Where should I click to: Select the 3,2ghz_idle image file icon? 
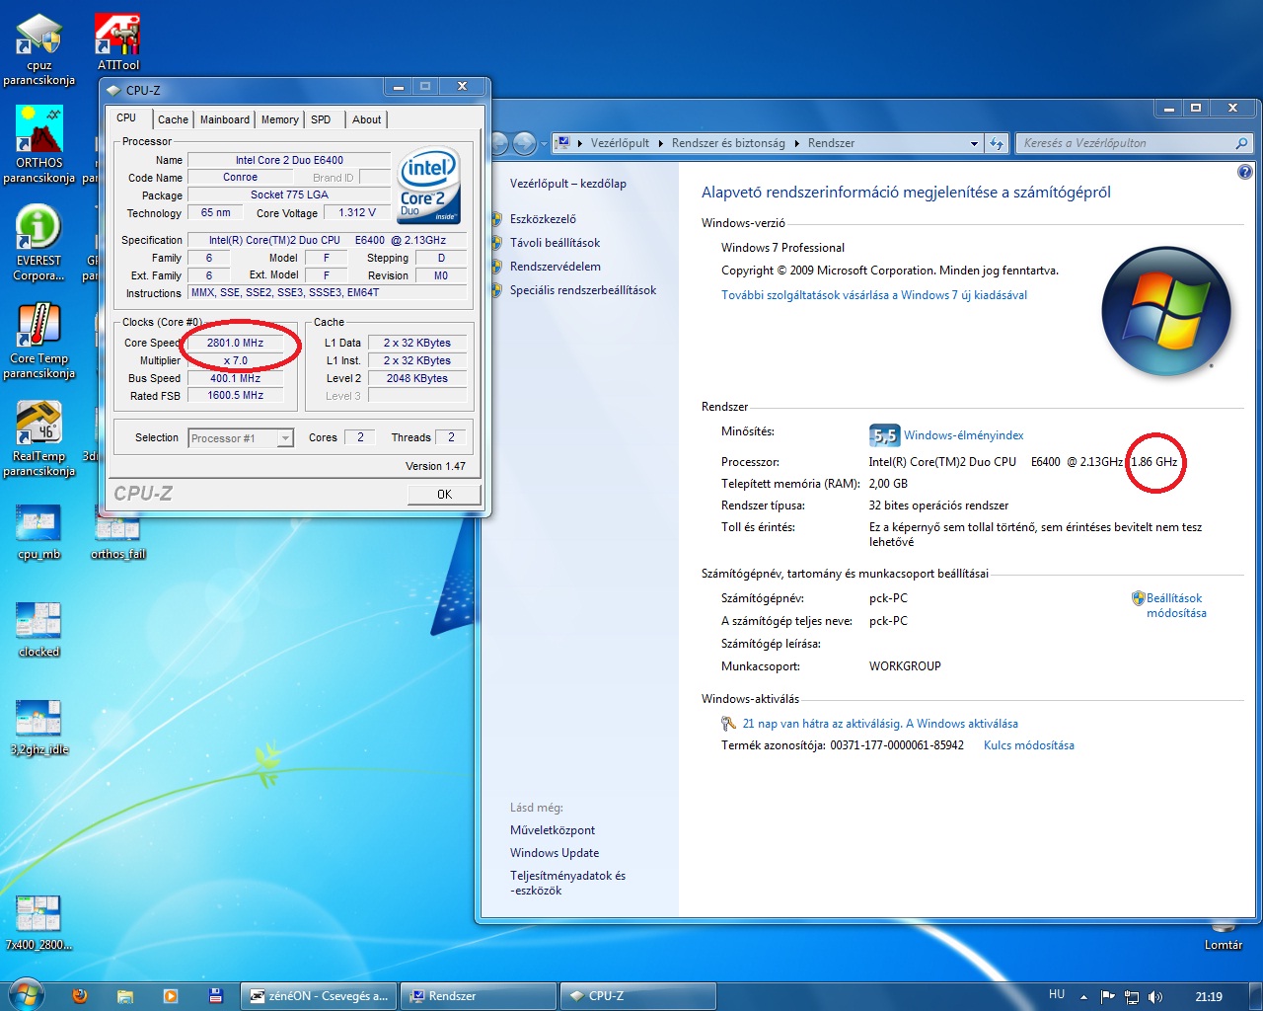[39, 728]
